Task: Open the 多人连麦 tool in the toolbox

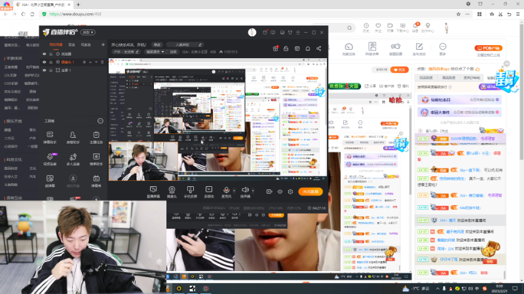Action: pos(73,159)
